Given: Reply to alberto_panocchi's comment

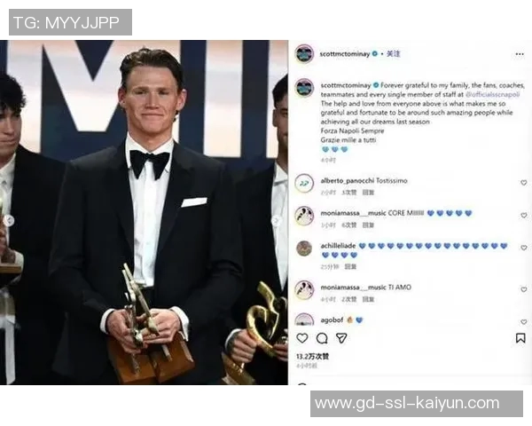Looking at the screenshot, I should (368, 193).
